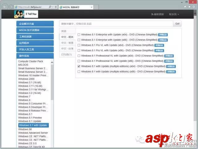The height and width of the screenshot is (149, 198).
Task: Open details badge for Enterprise with Update (x86)
Action: [x=163, y=40]
